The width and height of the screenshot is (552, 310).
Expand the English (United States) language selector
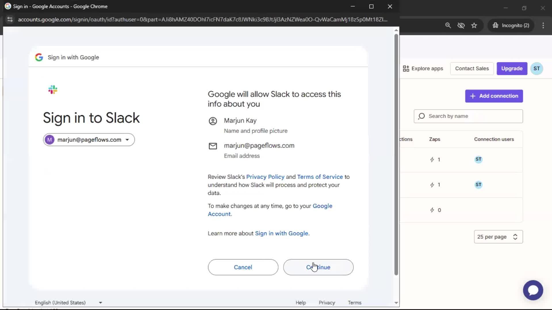68,303
